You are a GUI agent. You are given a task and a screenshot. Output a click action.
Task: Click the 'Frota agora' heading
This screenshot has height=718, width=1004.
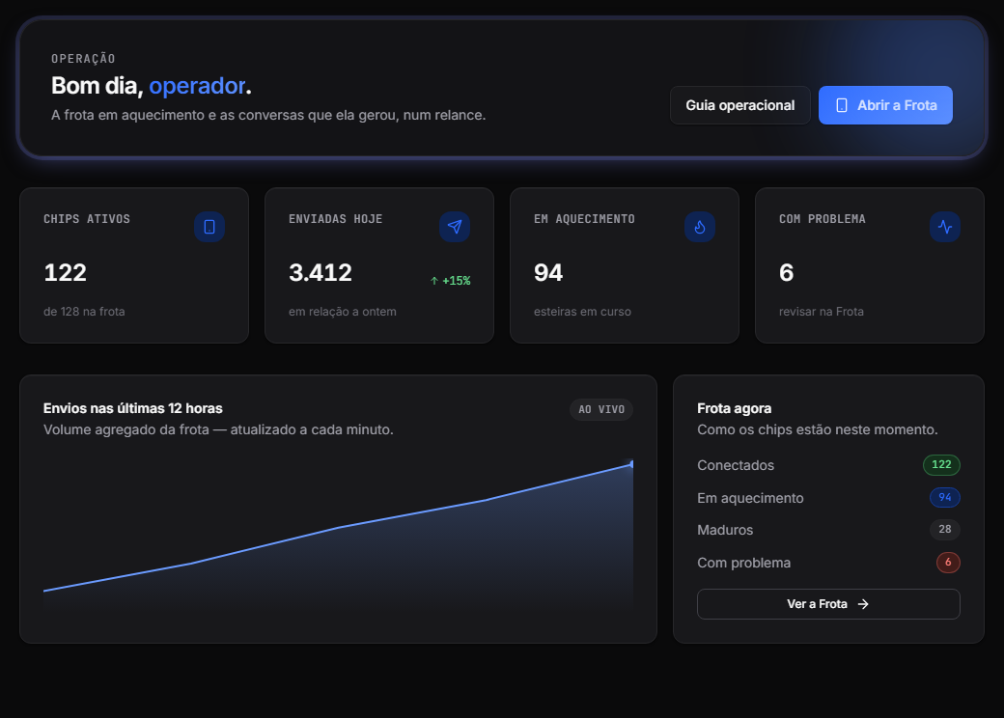(735, 408)
